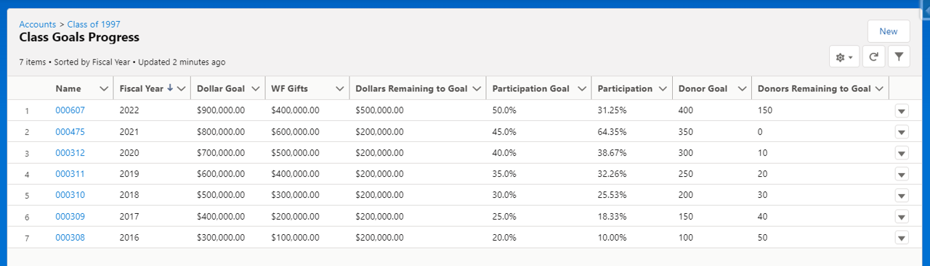Go to Accounts breadcrumb link

click(38, 25)
